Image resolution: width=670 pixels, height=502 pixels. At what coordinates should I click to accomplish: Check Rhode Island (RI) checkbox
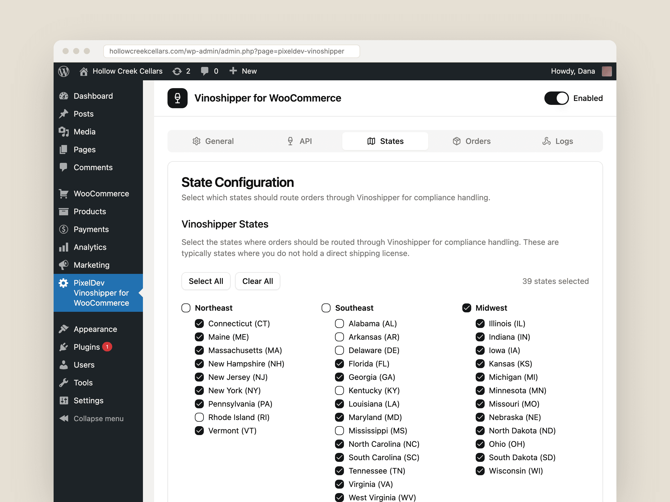pos(199,417)
